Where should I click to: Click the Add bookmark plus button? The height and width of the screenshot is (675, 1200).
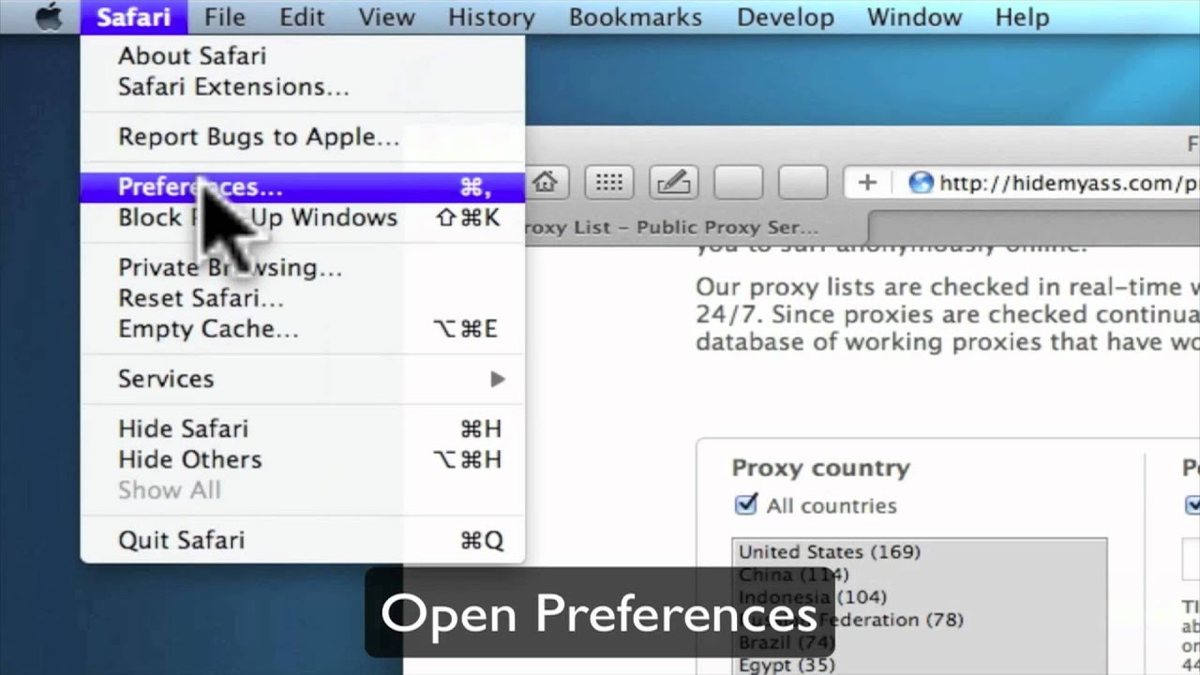[866, 183]
